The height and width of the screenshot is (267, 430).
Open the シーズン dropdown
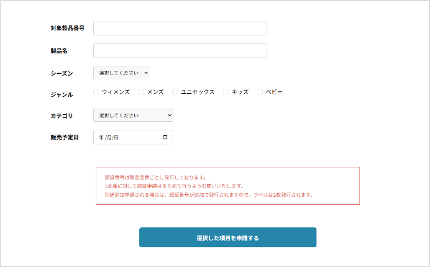click(121, 73)
